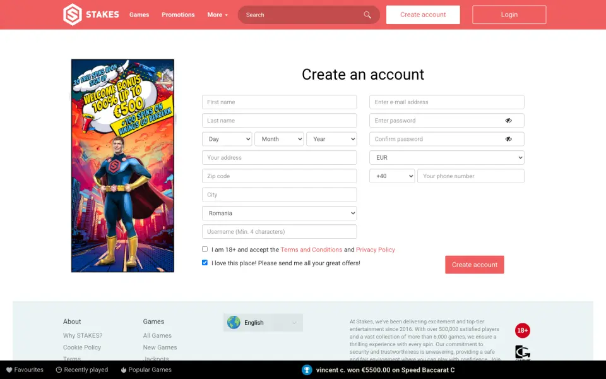
Task: Click the Zip code field
Action: 280,176
